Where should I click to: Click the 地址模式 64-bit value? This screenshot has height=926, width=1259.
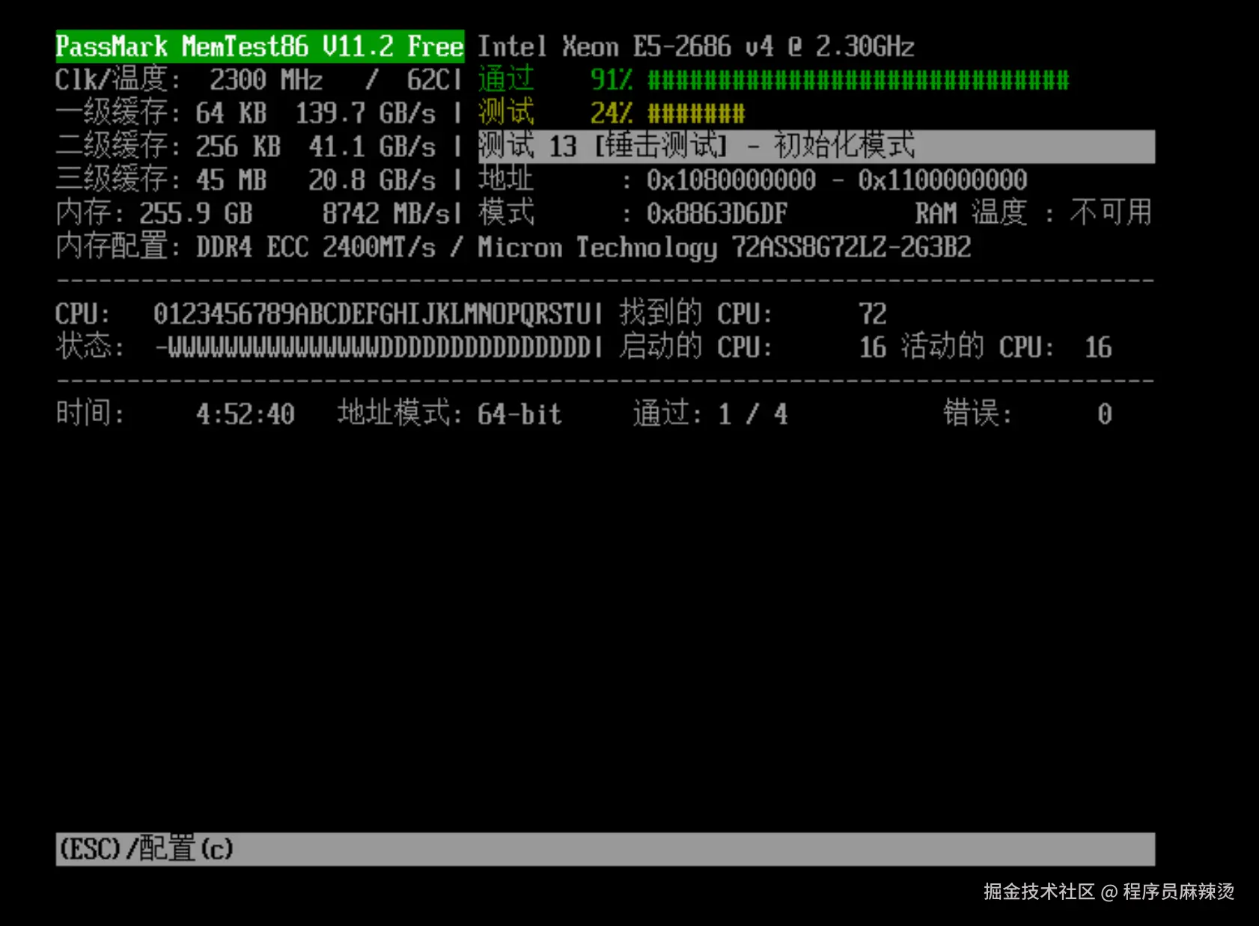click(x=519, y=414)
